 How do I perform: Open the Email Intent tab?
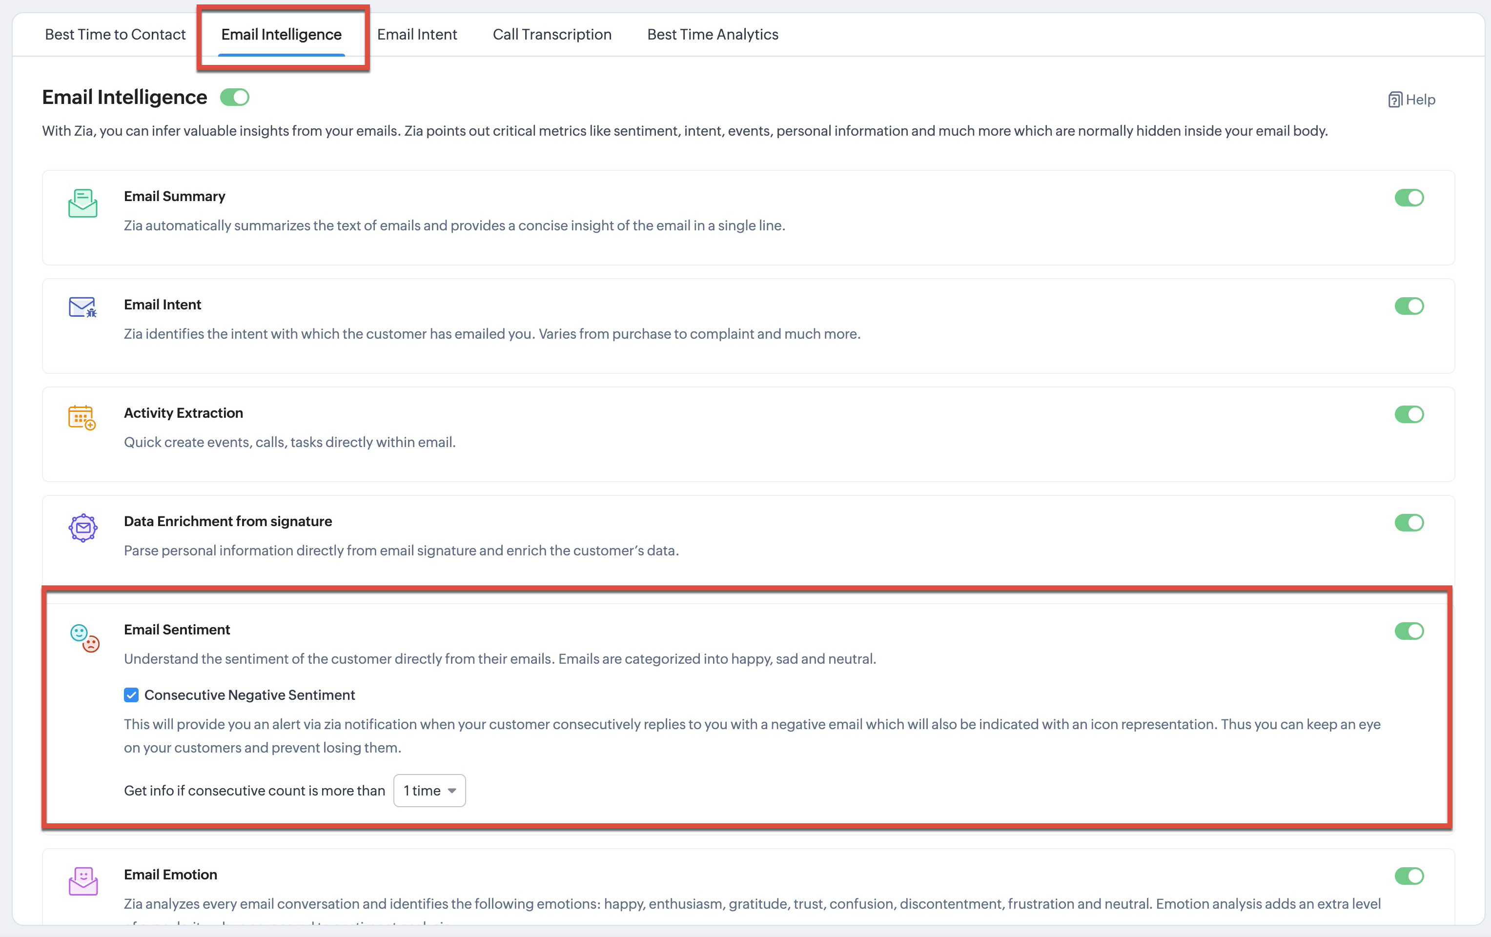(417, 35)
